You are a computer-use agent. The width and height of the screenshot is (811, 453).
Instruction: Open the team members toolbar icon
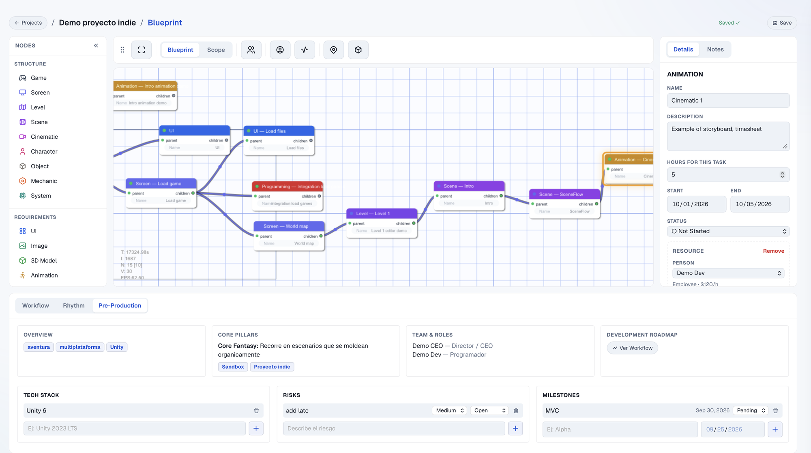pyautogui.click(x=251, y=50)
